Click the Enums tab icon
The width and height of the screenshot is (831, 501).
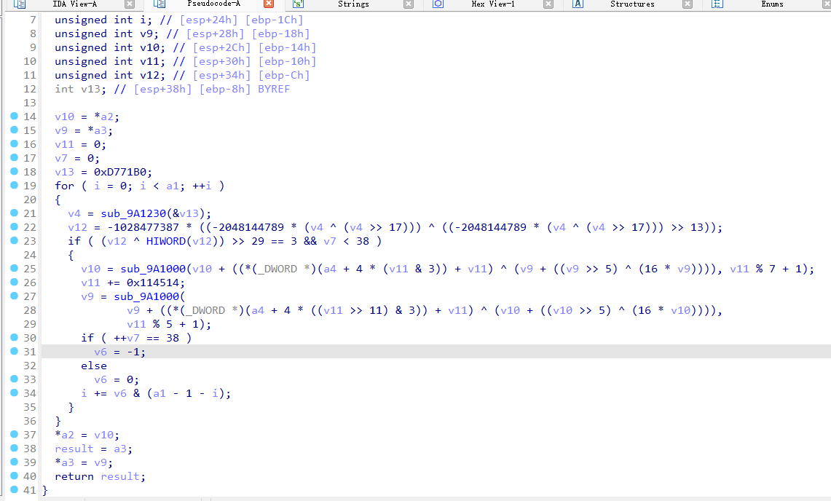pos(717,4)
